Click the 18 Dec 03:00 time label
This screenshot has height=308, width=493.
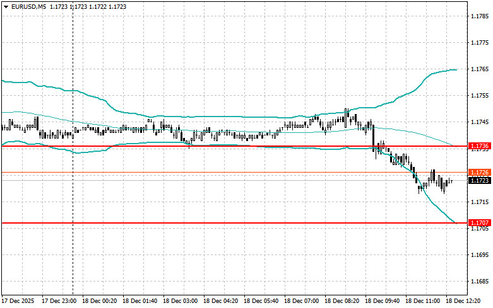click(x=180, y=301)
